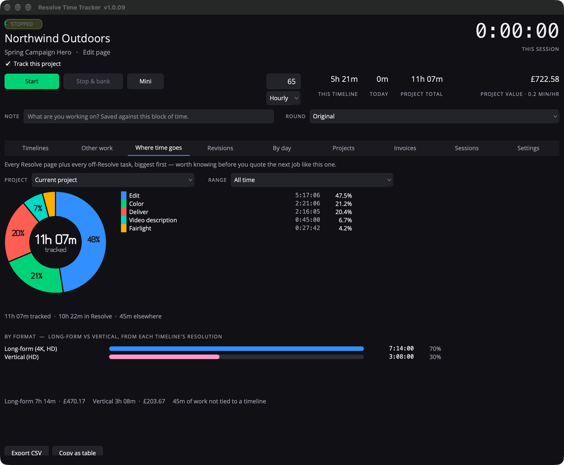
Task: Click the green Color legend swatch
Action: click(124, 204)
